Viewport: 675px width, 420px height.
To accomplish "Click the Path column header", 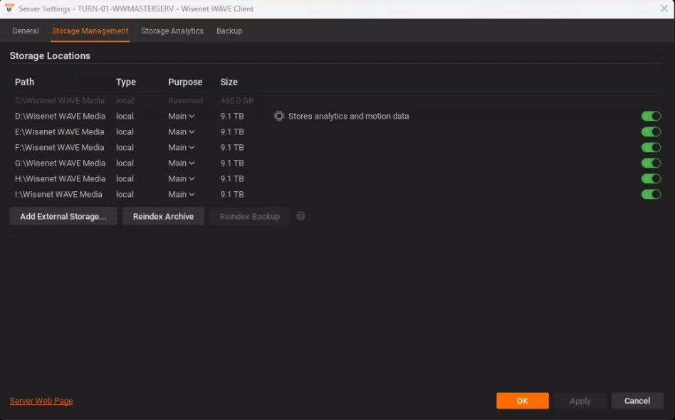I will pyautogui.click(x=24, y=82).
